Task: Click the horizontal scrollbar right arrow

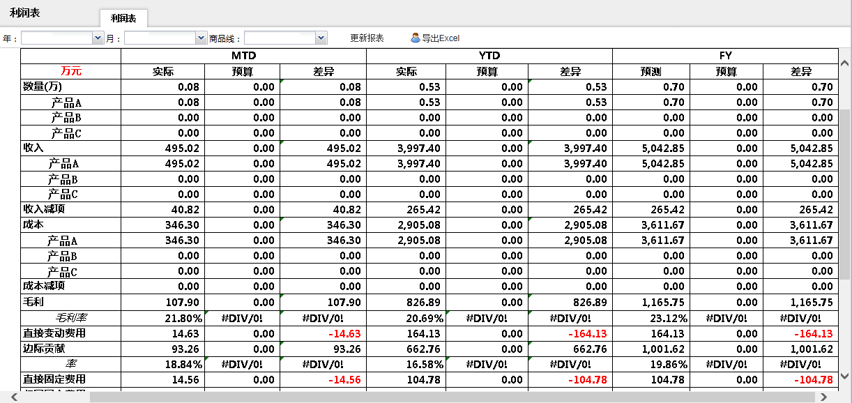Action: pos(823,397)
